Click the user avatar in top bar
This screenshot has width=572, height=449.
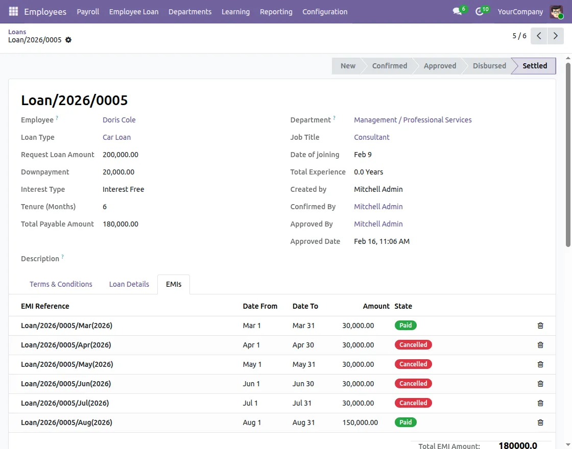pyautogui.click(x=556, y=11)
